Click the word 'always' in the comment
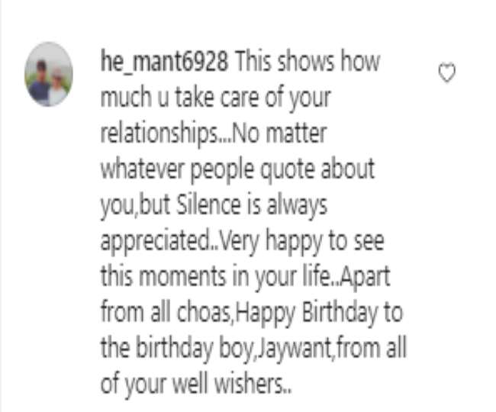The width and height of the screenshot is (496, 412). pyautogui.click(x=297, y=206)
